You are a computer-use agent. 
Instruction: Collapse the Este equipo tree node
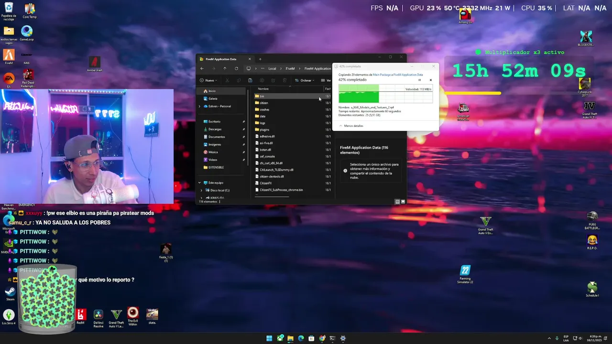(x=199, y=183)
